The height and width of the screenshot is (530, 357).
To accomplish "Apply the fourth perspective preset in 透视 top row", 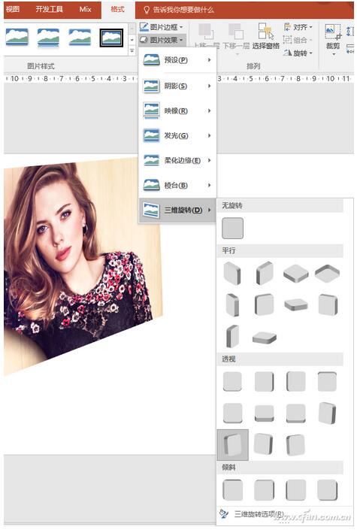I will (x=327, y=382).
